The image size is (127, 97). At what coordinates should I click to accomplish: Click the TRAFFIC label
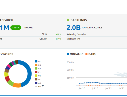click(x=29, y=28)
